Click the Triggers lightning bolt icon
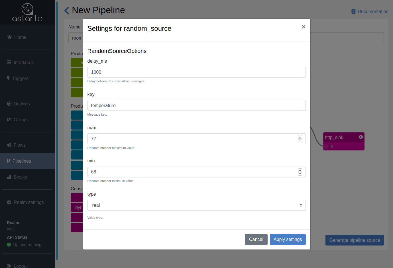Screen dimensions: 393x268 tap(8, 78)
